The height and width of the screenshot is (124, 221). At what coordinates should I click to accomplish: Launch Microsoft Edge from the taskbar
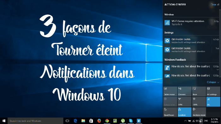[75, 121]
